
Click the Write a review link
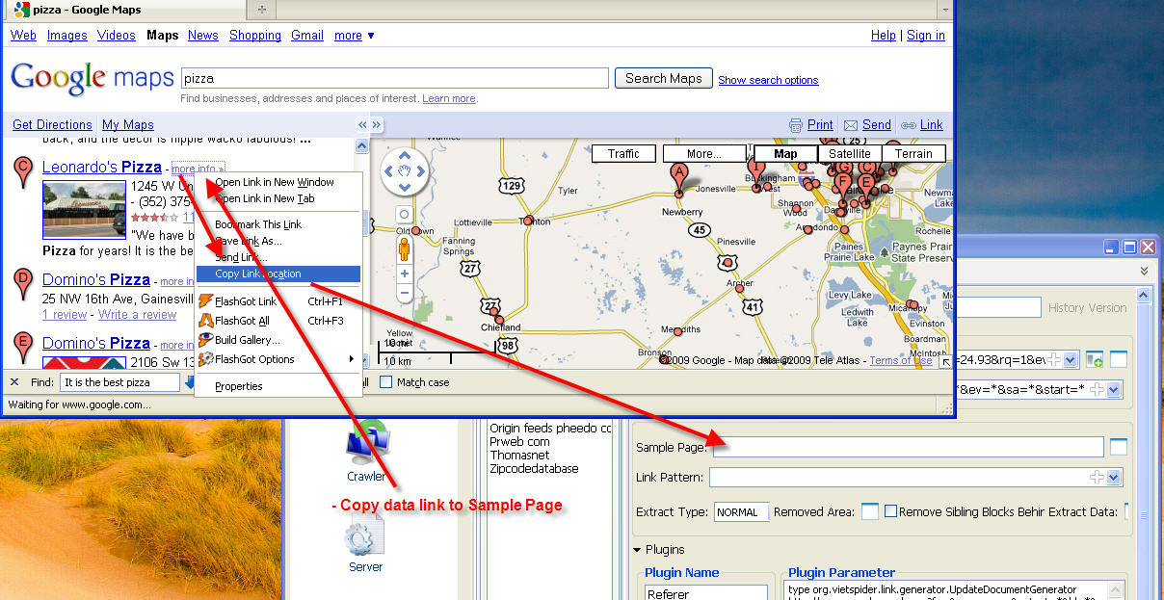[x=137, y=315]
